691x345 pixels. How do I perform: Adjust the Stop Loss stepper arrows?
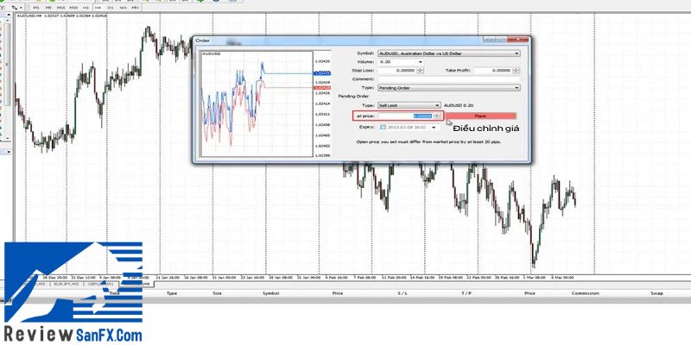[420, 70]
